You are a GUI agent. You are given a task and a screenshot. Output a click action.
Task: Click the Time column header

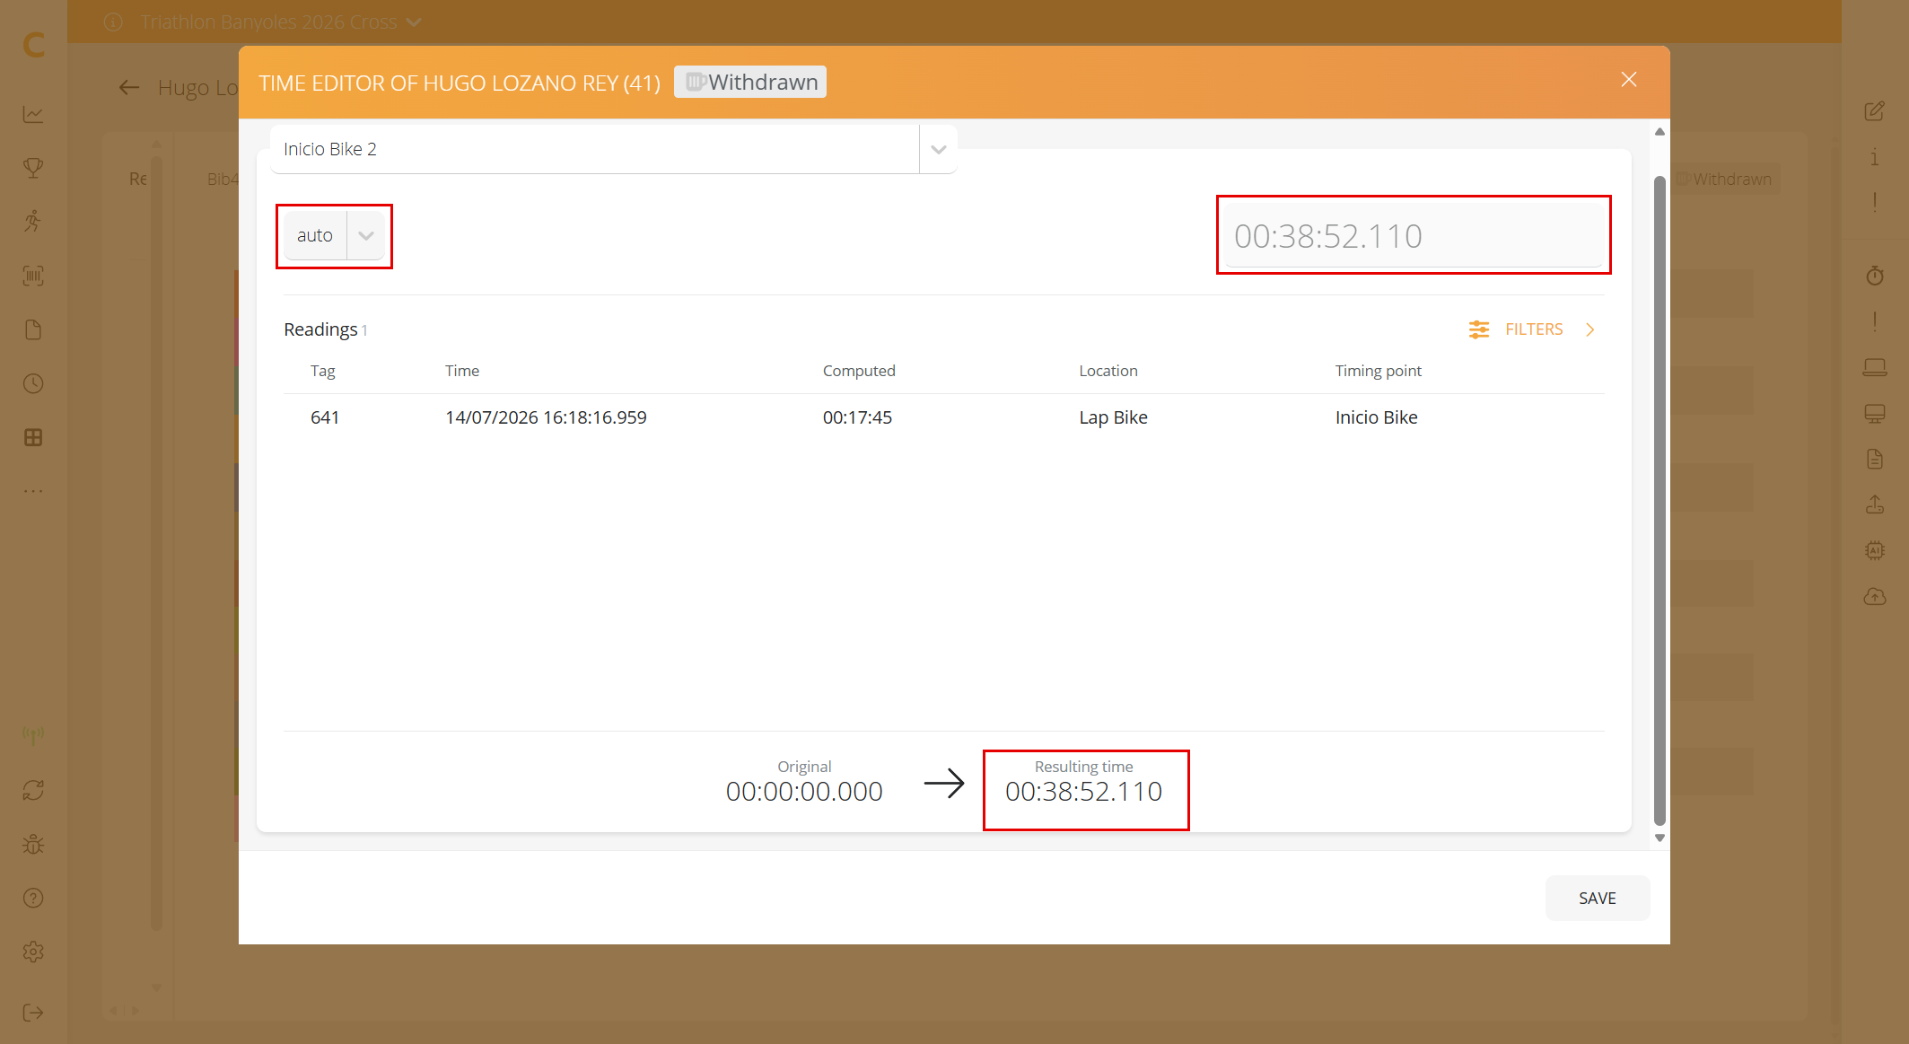(462, 371)
